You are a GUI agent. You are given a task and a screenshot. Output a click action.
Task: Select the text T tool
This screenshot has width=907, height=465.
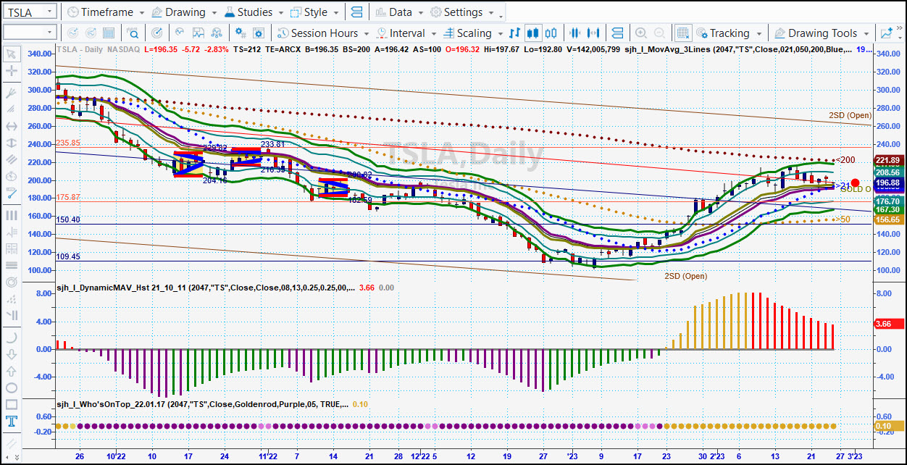point(12,422)
